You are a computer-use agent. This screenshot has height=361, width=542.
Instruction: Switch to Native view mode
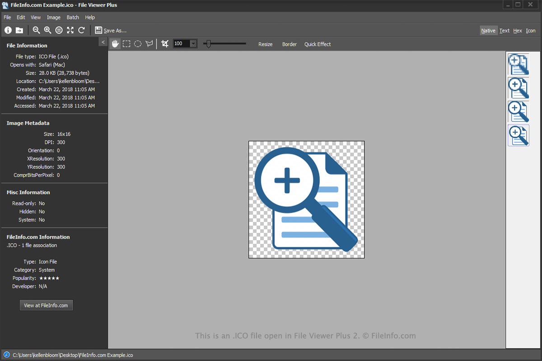[488, 31]
